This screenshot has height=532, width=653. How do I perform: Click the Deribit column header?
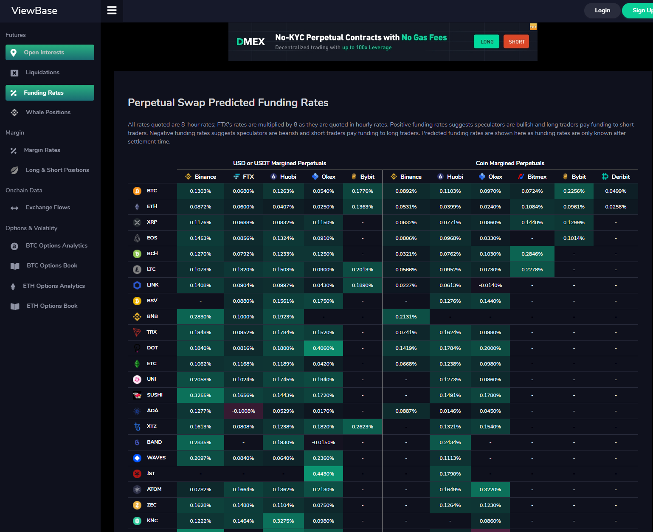point(616,177)
